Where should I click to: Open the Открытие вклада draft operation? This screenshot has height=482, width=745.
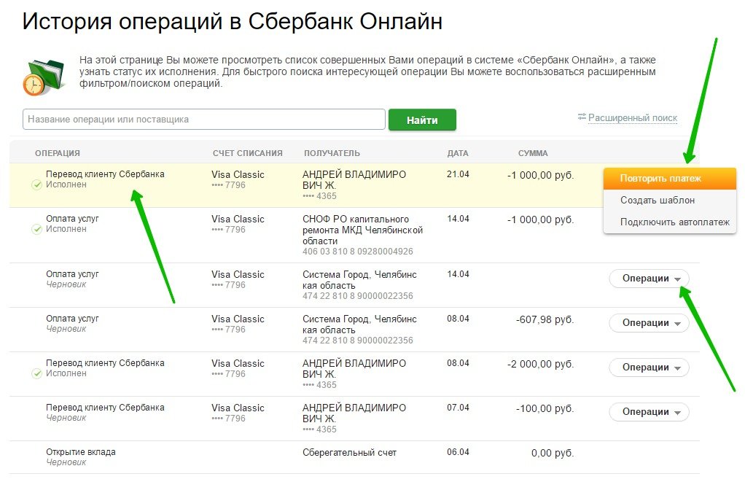(x=81, y=452)
